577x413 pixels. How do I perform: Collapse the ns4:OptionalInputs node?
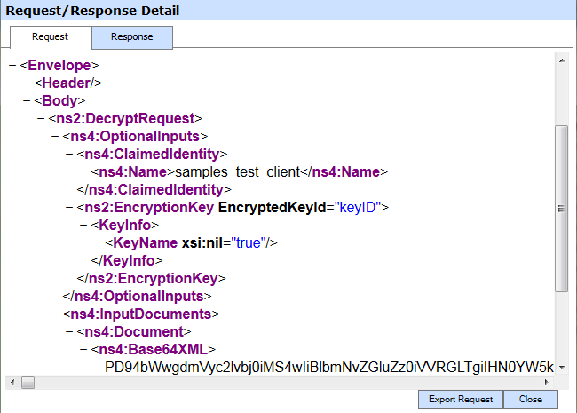click(x=54, y=136)
